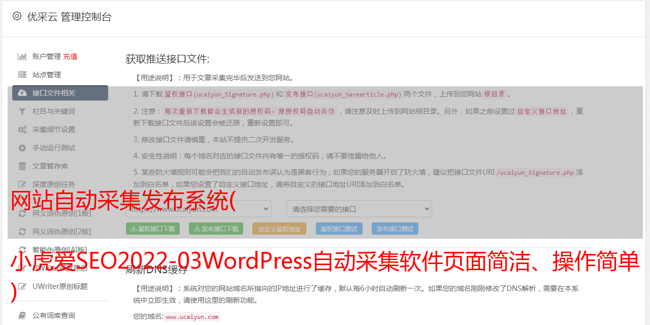Click the 自定义鉴权地址 button
The width and height of the screenshot is (650, 325).
(279, 229)
